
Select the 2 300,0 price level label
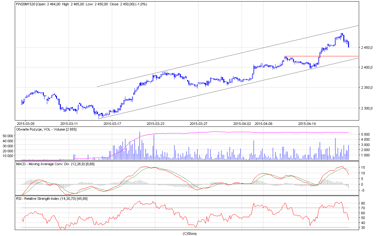tap(367, 108)
